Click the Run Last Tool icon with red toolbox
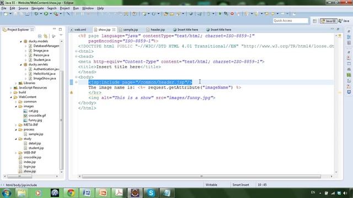This screenshot has height=198, width=353. pyautogui.click(x=56, y=14)
